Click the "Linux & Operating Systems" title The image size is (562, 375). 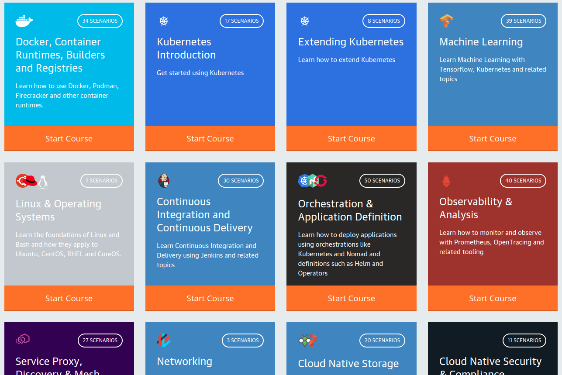[x=59, y=210]
